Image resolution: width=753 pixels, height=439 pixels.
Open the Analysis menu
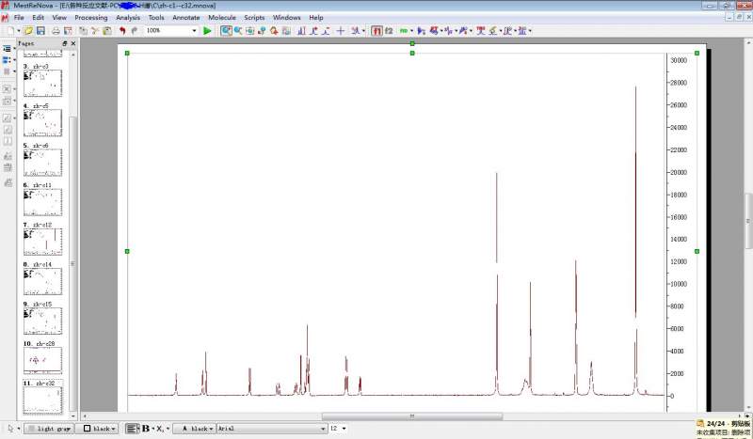pos(128,17)
